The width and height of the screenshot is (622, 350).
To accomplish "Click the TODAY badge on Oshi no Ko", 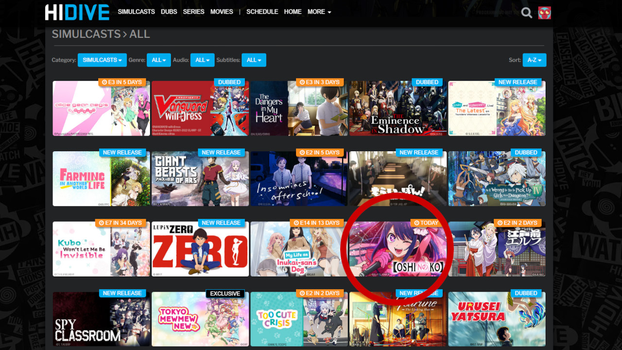I will [x=426, y=223].
